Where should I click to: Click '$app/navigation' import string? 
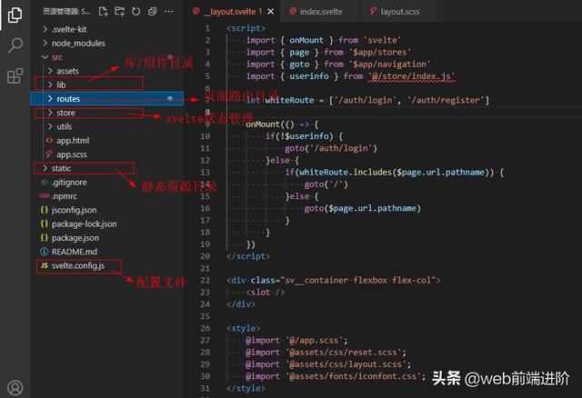tap(389, 65)
